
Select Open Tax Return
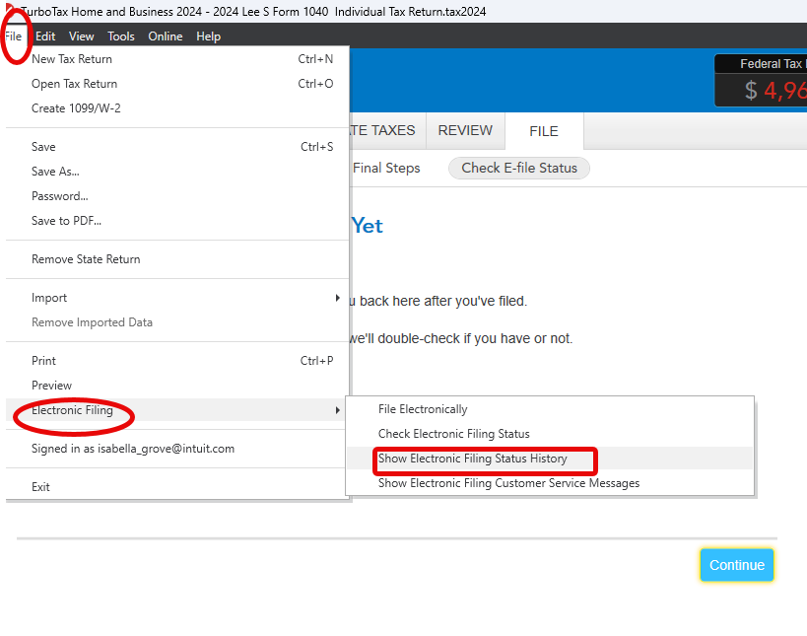point(177,84)
